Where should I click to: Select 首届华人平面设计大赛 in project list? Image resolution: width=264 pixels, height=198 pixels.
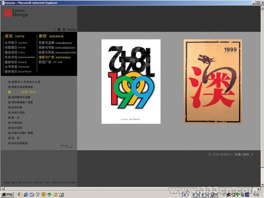click(x=26, y=82)
